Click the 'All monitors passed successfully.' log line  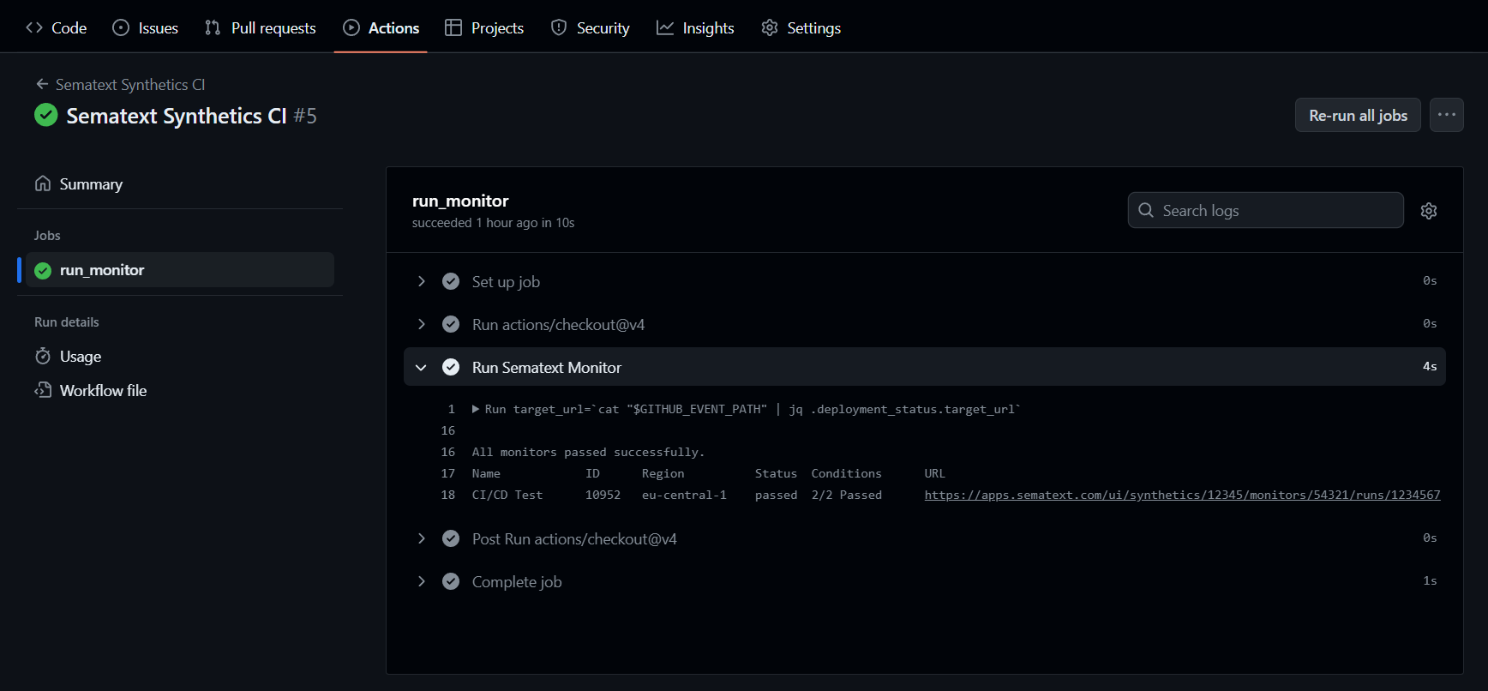(x=588, y=452)
